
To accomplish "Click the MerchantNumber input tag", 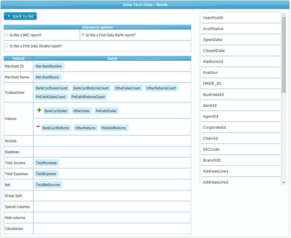I will (49, 66).
